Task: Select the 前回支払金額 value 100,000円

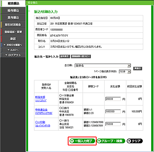Action: click(137, 111)
